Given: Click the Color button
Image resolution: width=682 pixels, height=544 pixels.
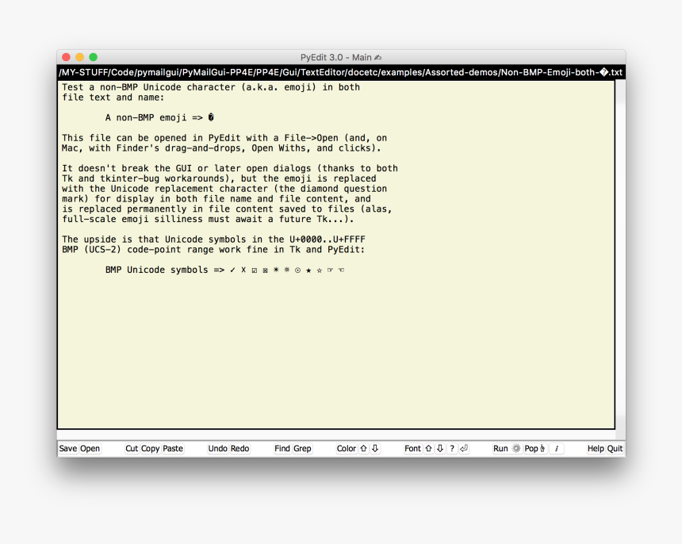Looking at the screenshot, I should click(347, 448).
